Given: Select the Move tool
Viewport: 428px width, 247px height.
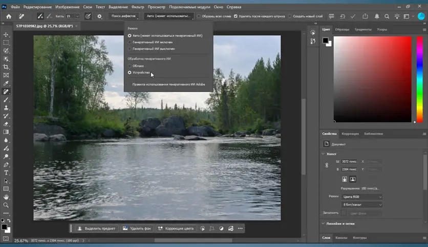Looking at the screenshot, I should (x=6, y=35).
